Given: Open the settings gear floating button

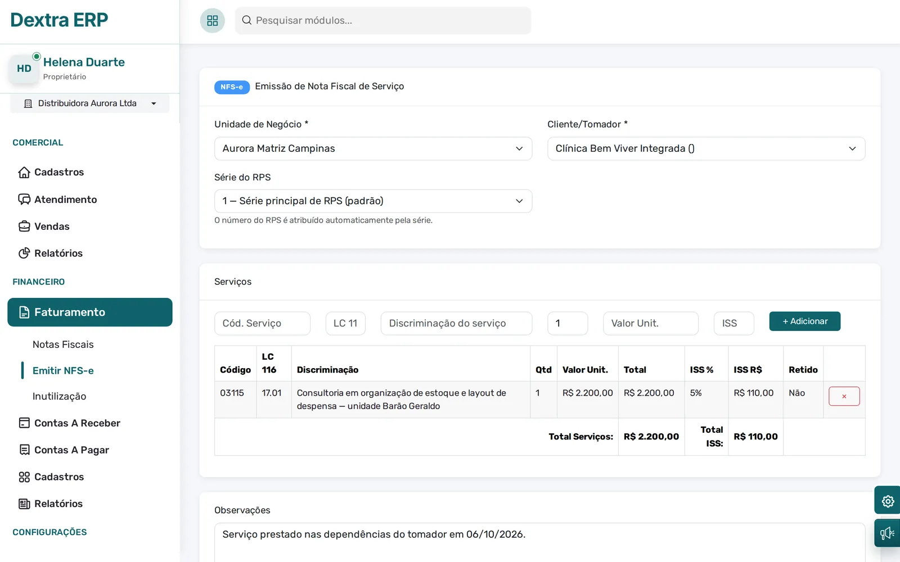Looking at the screenshot, I should (x=888, y=501).
